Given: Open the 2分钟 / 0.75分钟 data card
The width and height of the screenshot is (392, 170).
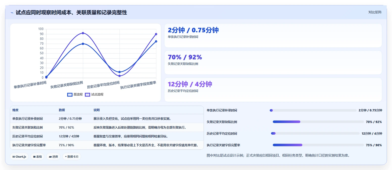Looking at the screenshot, I should click(x=273, y=35).
